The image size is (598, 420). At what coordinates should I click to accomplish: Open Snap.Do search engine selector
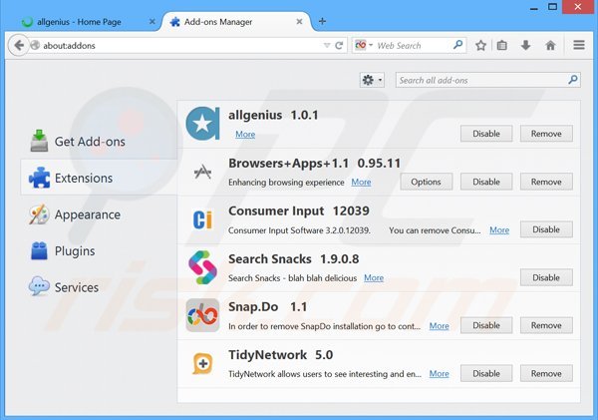(x=364, y=45)
